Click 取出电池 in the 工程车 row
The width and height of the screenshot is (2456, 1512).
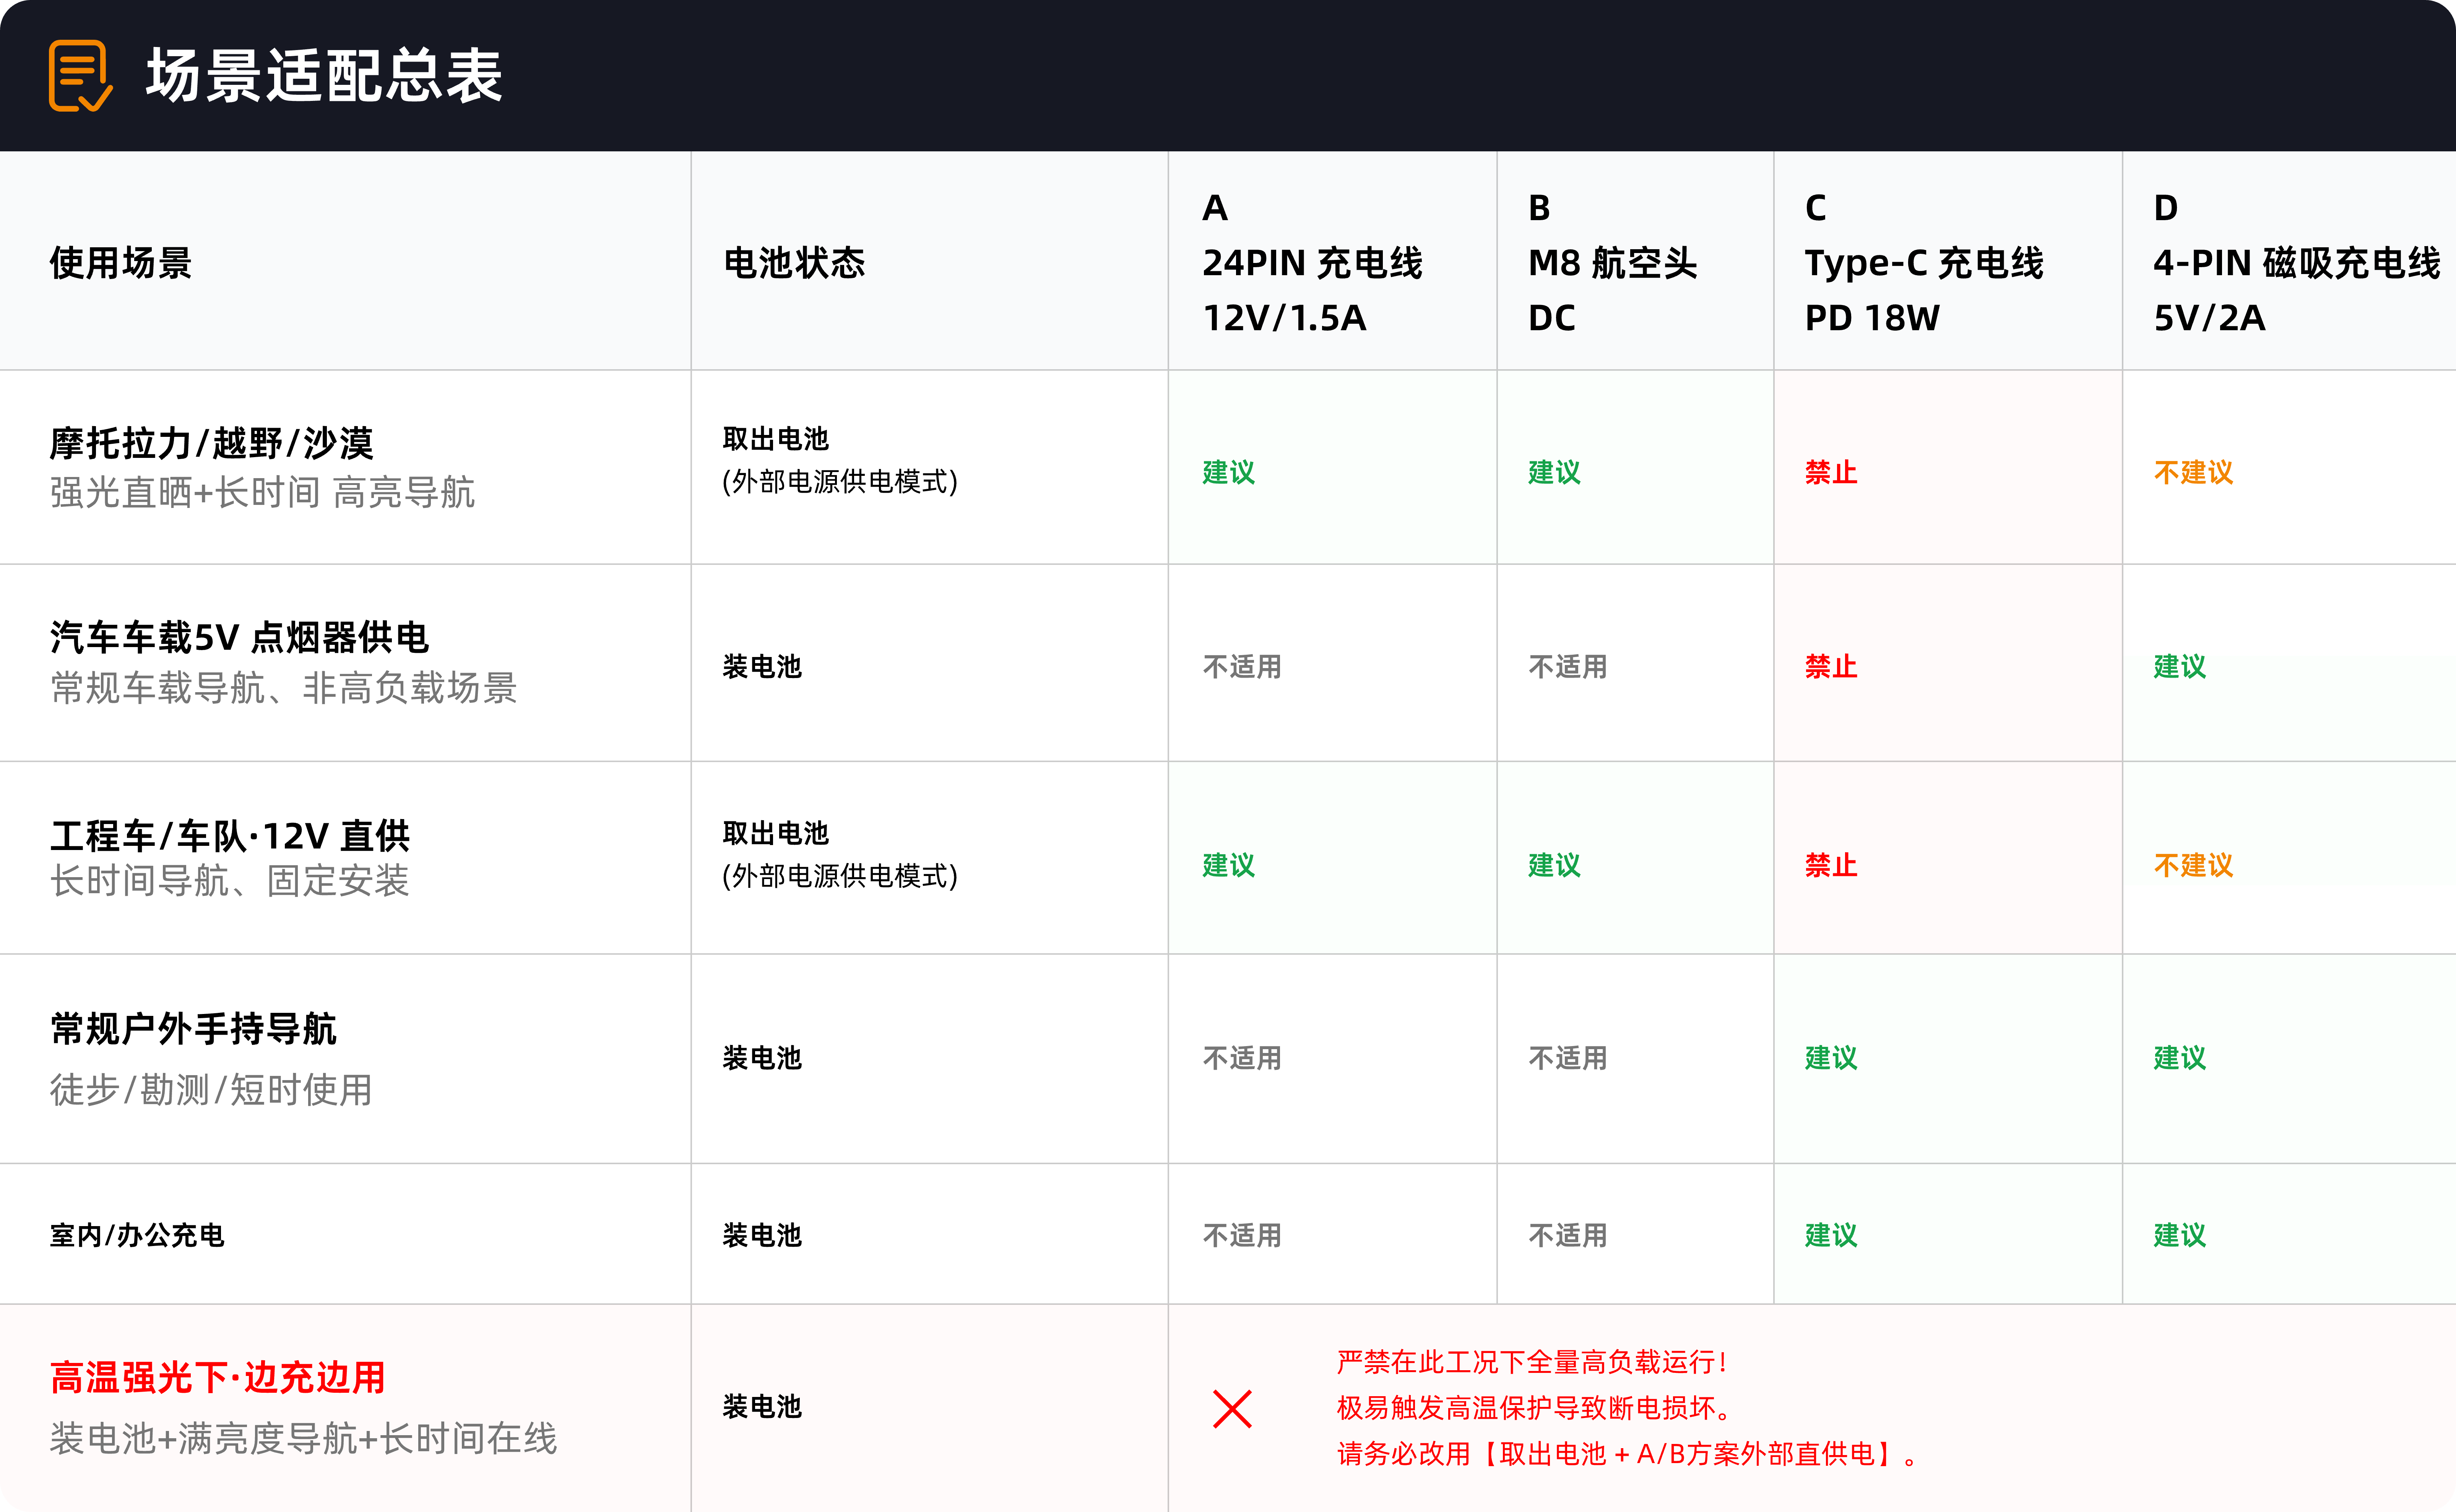[x=776, y=833]
